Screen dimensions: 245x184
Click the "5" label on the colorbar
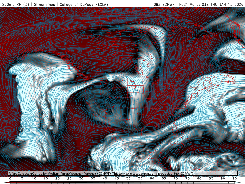pyautogui.click(x=22, y=178)
